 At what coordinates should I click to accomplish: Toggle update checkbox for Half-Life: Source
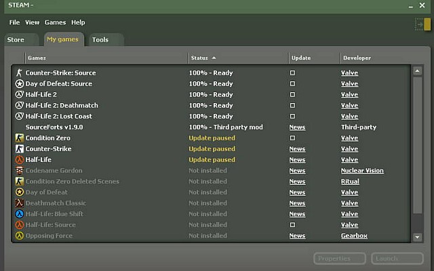(292, 224)
